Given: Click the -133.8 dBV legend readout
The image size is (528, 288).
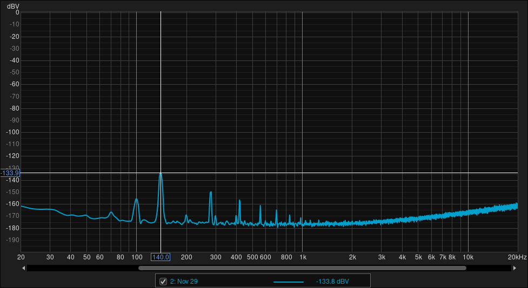Looking at the screenshot, I should [x=332, y=282].
